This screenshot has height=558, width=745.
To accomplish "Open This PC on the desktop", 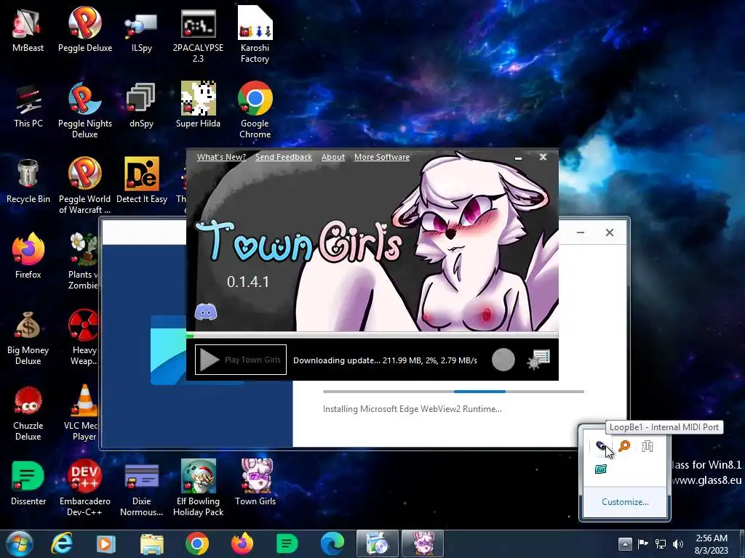I will click(x=28, y=105).
